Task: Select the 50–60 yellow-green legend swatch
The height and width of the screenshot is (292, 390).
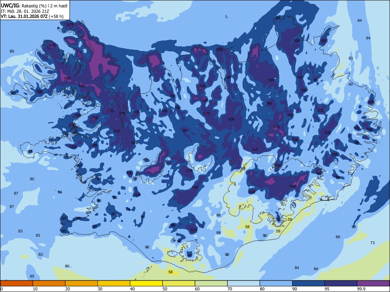Action: tap(179, 283)
